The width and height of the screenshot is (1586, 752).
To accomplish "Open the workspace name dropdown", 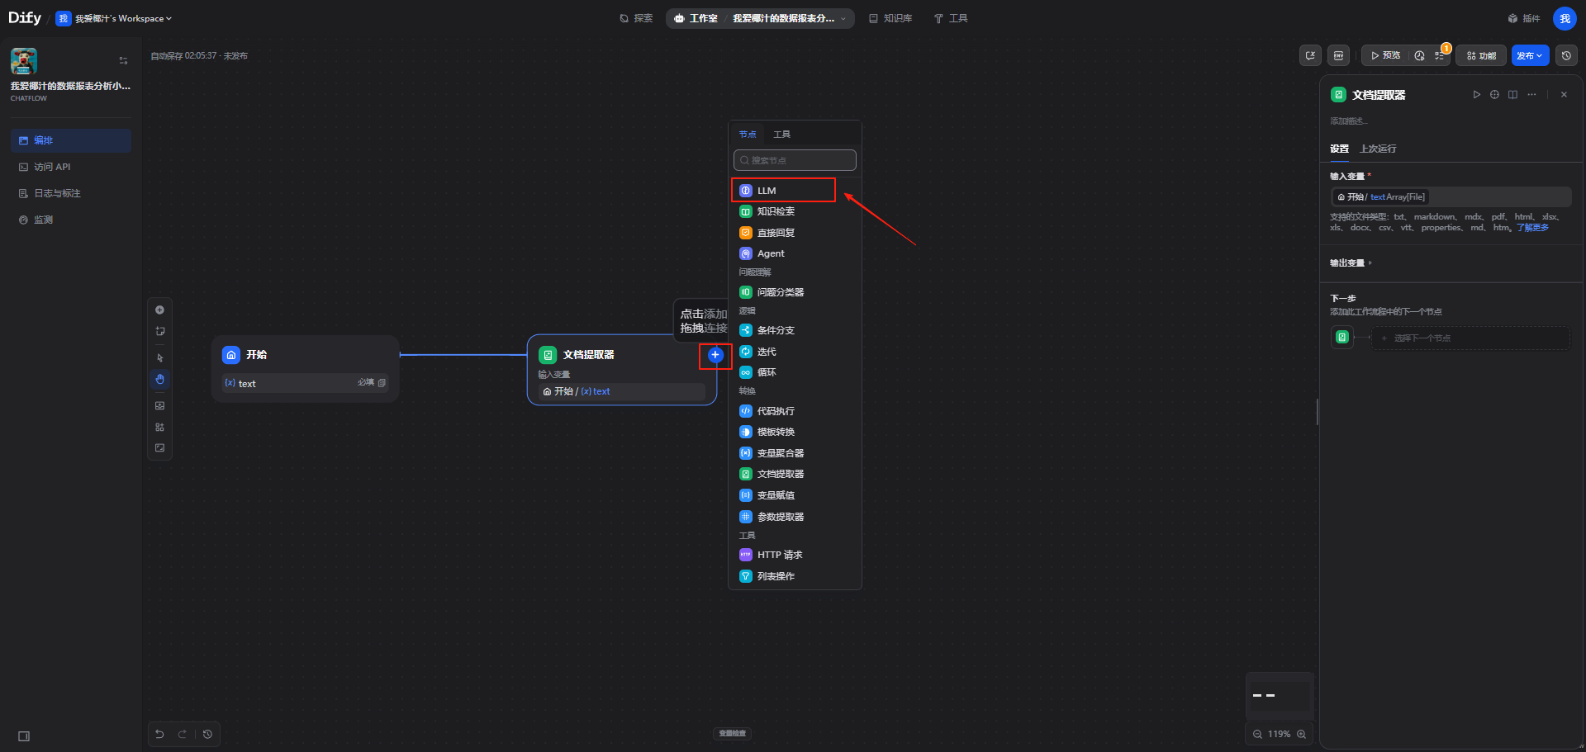I will (x=123, y=18).
